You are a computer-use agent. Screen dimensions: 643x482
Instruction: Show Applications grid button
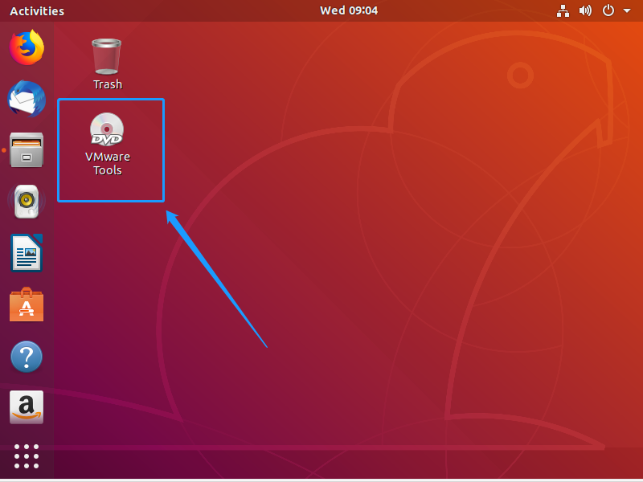click(x=27, y=456)
